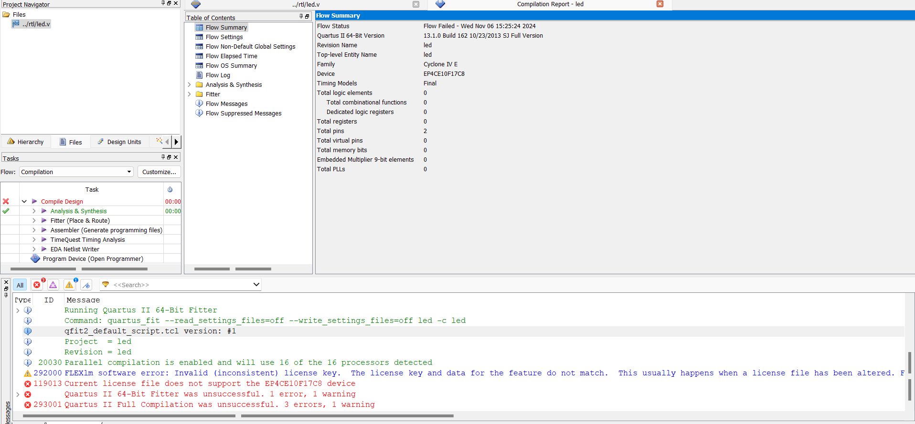
Task: Click the play icon for Compile Design
Action: tap(34, 201)
